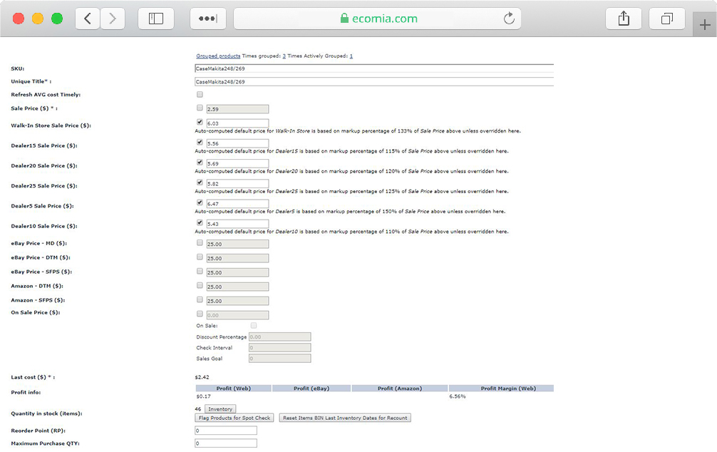Click the browser back arrow

pos(88,19)
